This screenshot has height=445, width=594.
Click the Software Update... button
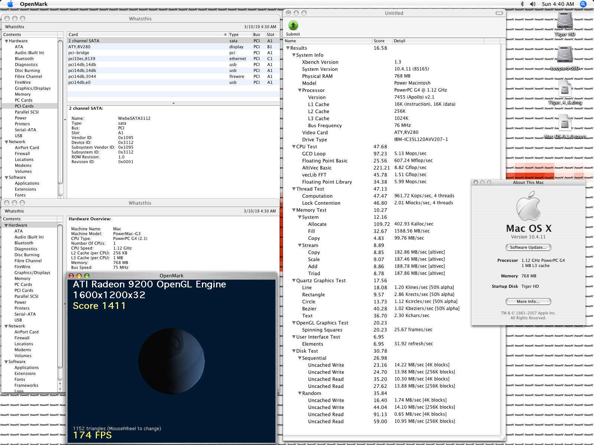pyautogui.click(x=528, y=247)
